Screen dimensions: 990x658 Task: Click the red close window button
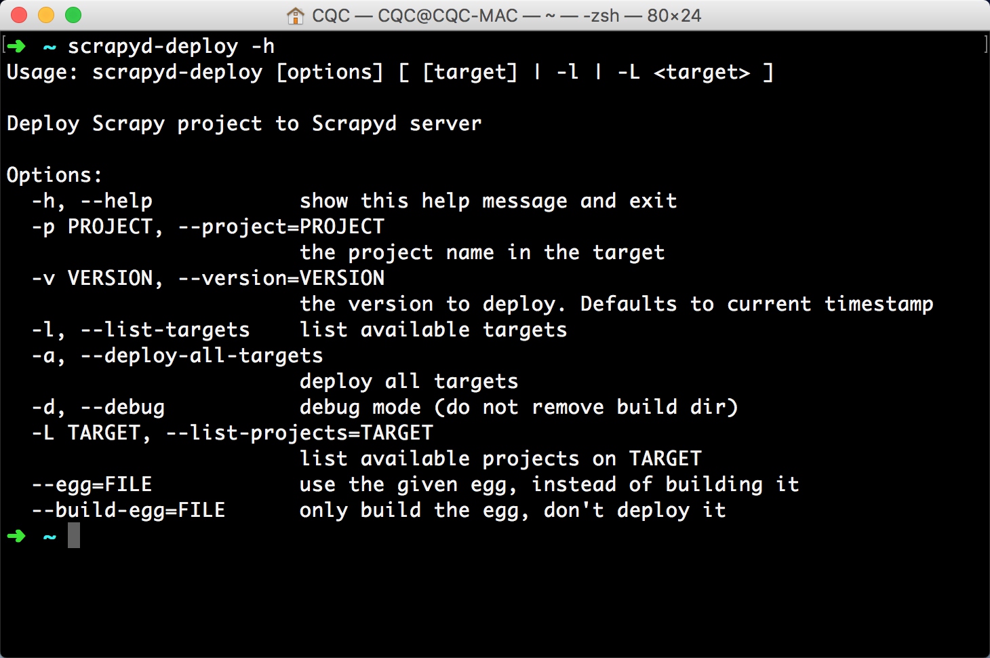[x=19, y=15]
